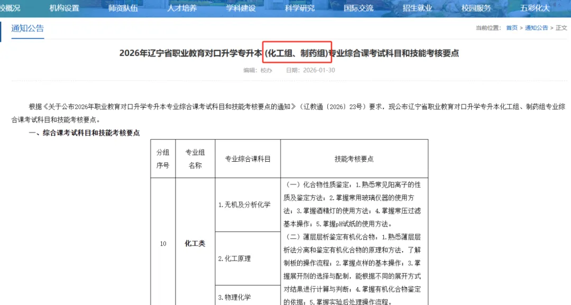Open the 招生就业 navigation menu
571x305 pixels.
[417, 8]
